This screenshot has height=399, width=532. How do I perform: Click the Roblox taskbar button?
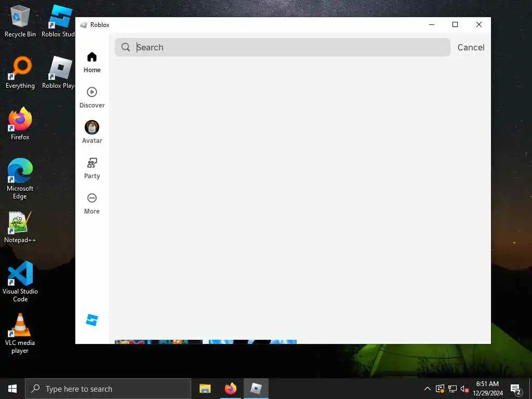256,389
